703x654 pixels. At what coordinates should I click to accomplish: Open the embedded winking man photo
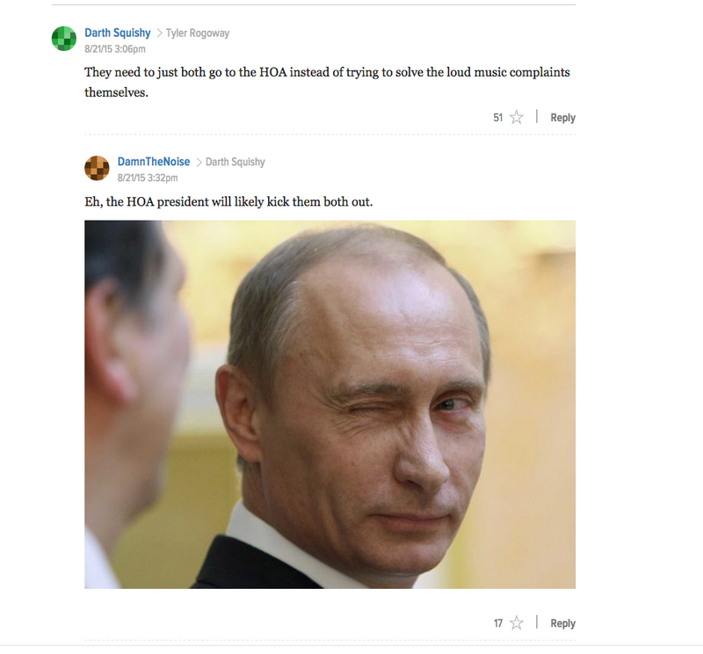pos(330,404)
